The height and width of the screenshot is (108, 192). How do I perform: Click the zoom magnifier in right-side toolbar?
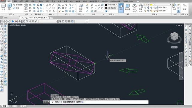point(190,64)
